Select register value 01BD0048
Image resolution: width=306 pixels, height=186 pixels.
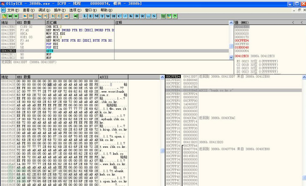(x=242, y=47)
